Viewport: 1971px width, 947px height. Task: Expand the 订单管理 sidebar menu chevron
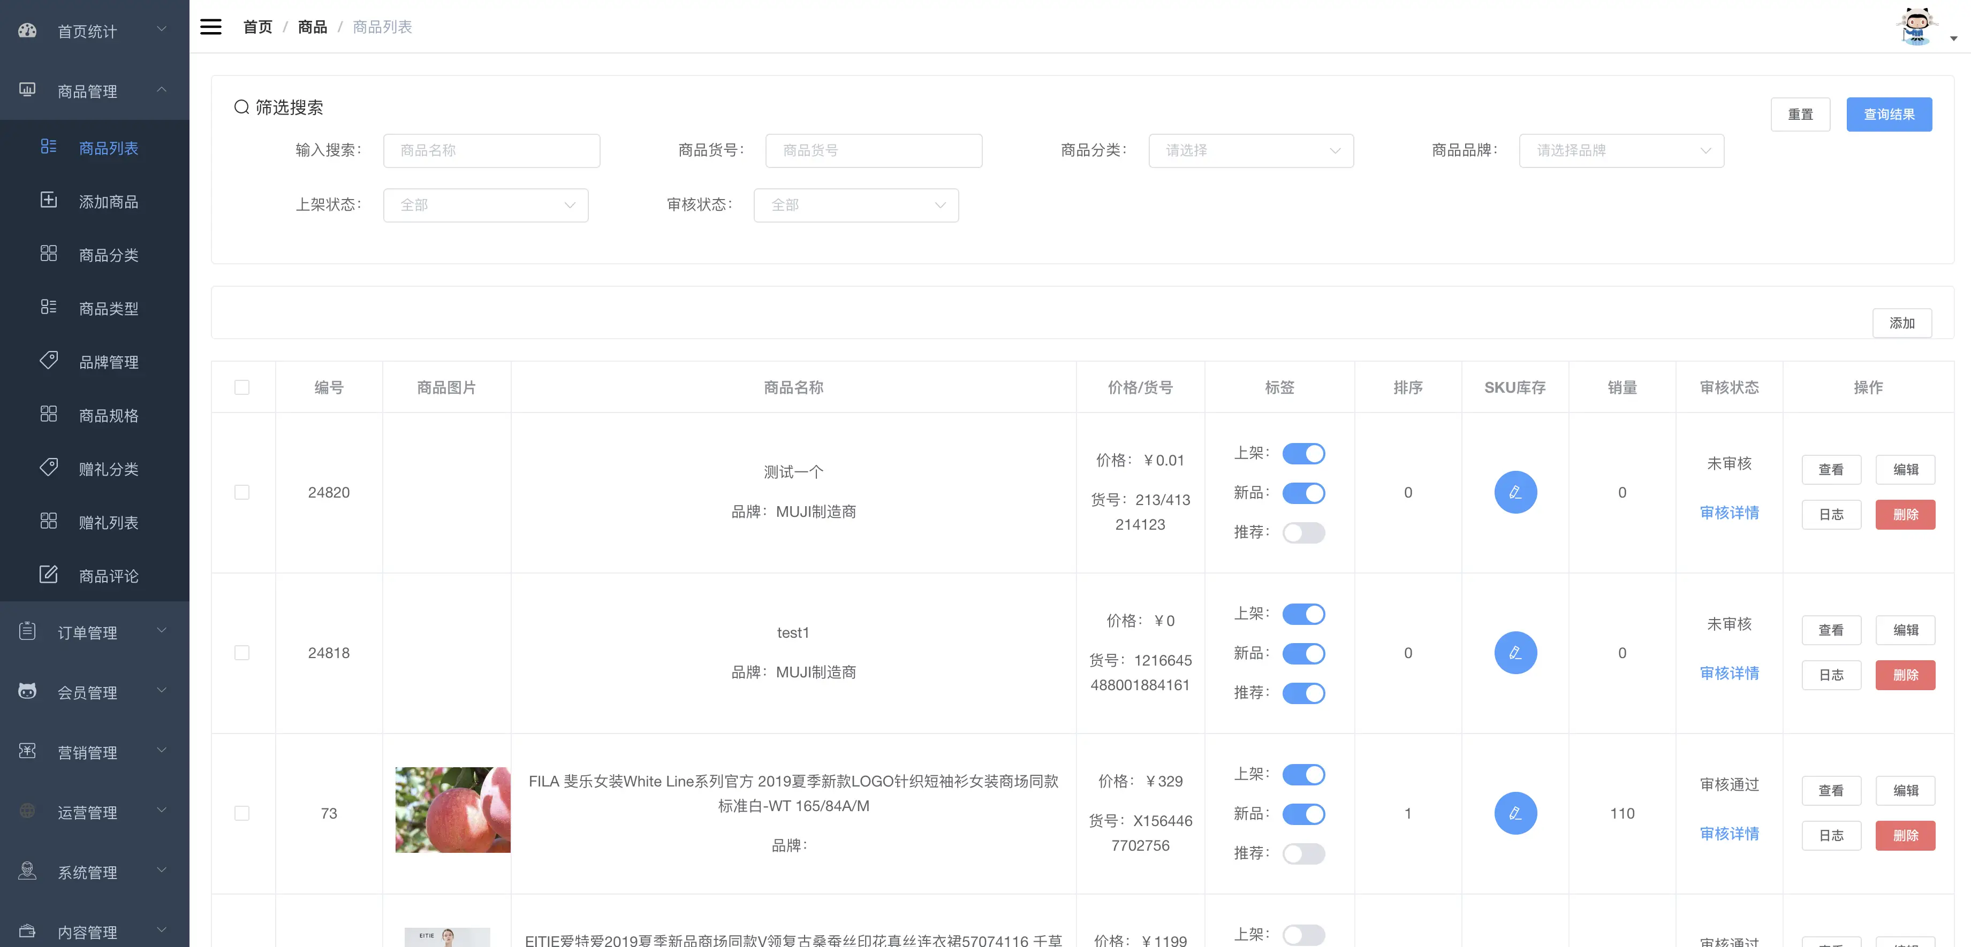pyautogui.click(x=162, y=630)
